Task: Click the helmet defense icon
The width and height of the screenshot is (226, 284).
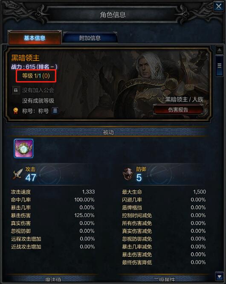Action: tap(128, 174)
